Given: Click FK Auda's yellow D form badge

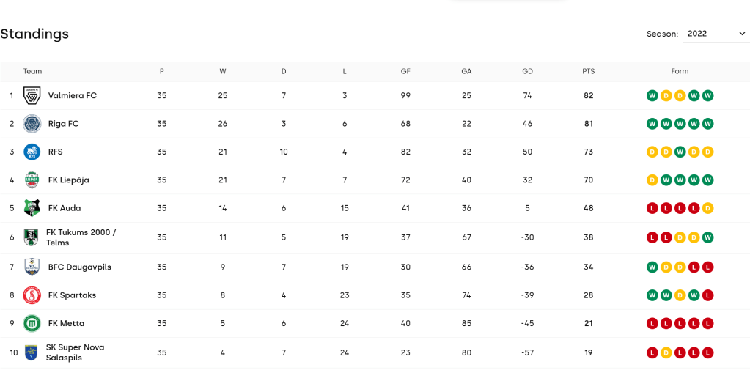Looking at the screenshot, I should [x=707, y=208].
